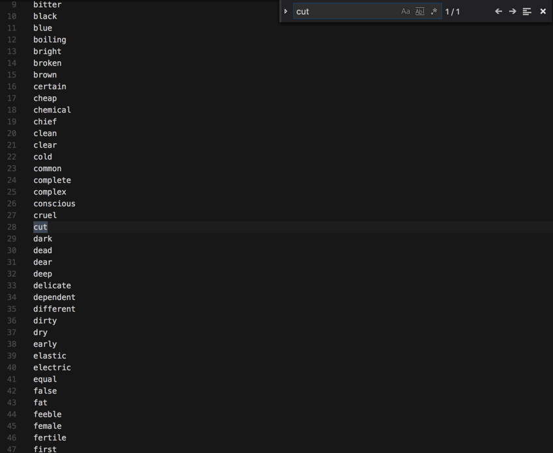Click line number 10 in gutter
Viewport: 553px width, 453px height.
click(12, 16)
